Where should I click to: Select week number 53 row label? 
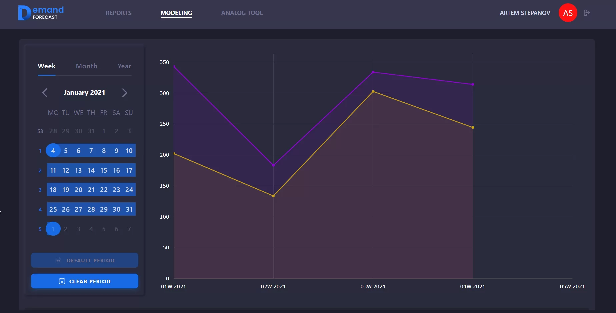tap(40, 131)
